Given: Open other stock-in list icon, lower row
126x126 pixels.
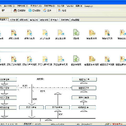Looking at the screenshot, I should [45, 59].
